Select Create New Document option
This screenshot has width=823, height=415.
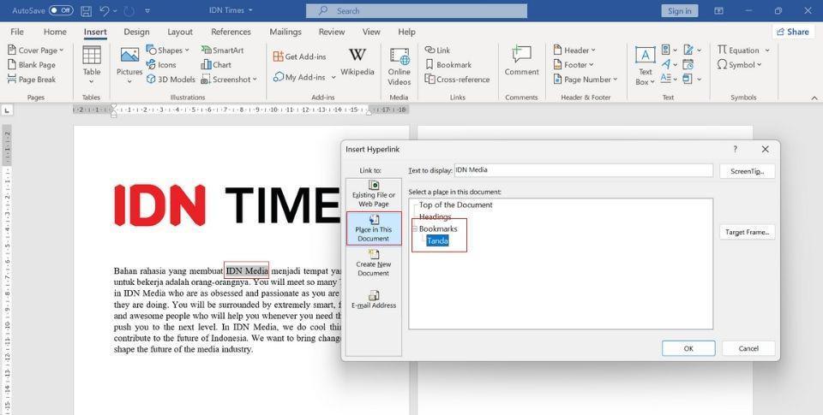tap(374, 263)
